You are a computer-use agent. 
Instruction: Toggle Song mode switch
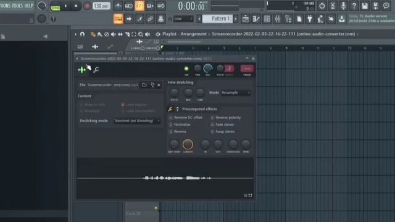pos(55,6)
